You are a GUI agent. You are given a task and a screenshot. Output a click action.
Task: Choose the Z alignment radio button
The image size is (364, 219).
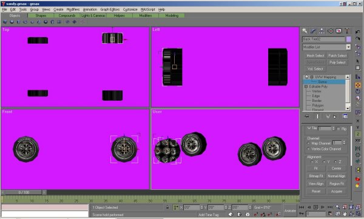[335, 161]
